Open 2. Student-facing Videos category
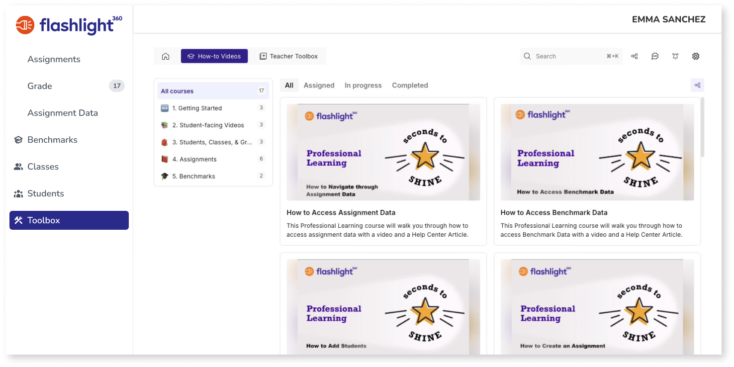Viewport: 734px width, 367px height. 213,125
